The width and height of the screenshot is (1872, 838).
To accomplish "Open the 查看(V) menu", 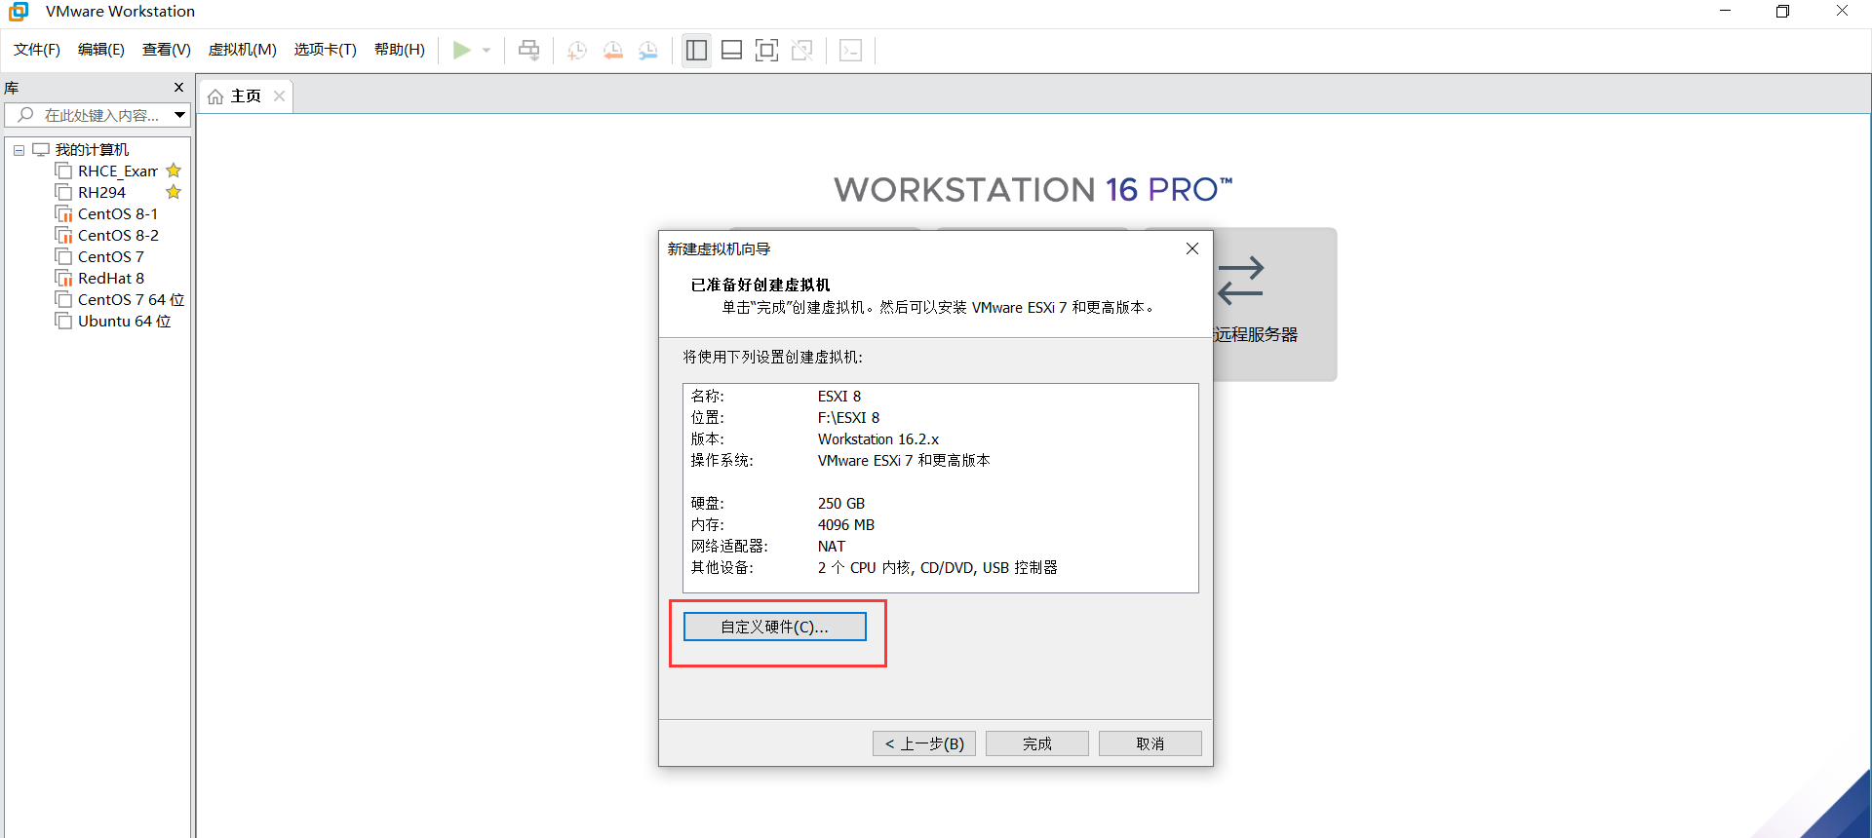I will [x=167, y=50].
